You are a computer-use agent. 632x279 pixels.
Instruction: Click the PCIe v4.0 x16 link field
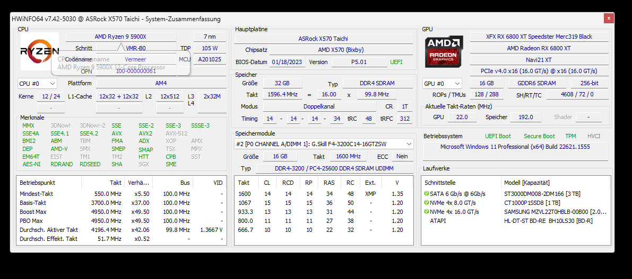coord(539,71)
